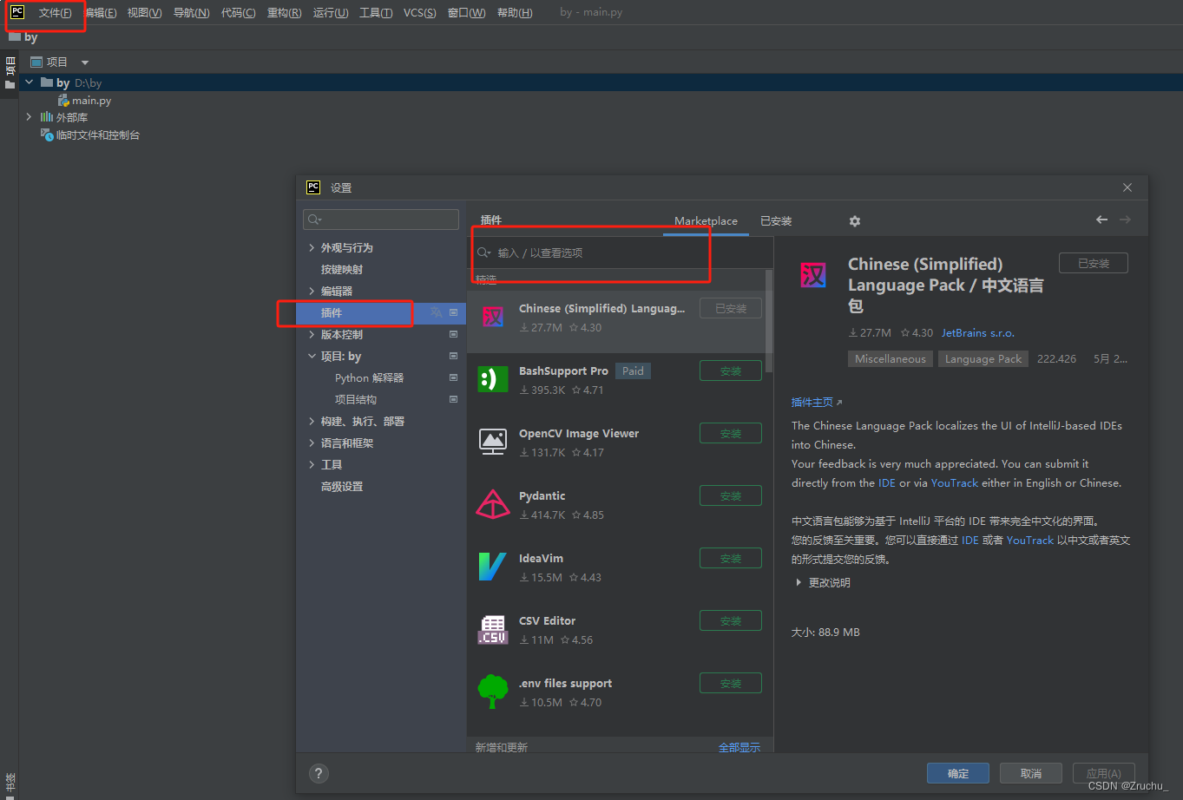
Task: Click the CSV Editor plugin icon
Action: point(493,628)
